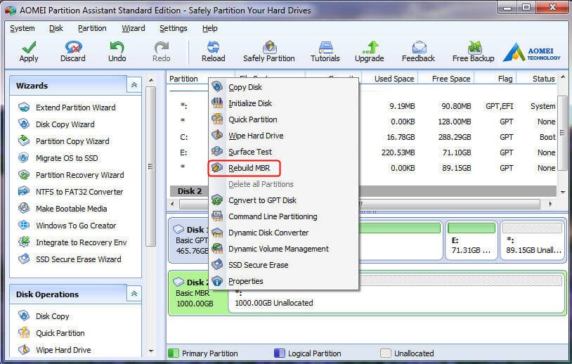The height and width of the screenshot is (364, 572).
Task: Click Disk Copy under Disk Operations
Action: [x=52, y=316]
